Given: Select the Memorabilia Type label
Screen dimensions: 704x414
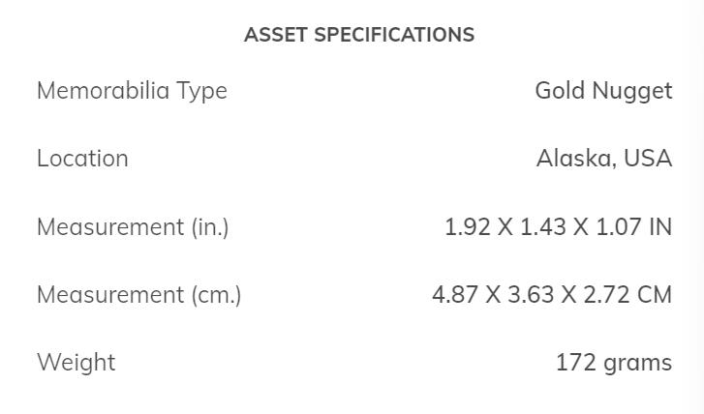Looking at the screenshot, I should tap(132, 91).
